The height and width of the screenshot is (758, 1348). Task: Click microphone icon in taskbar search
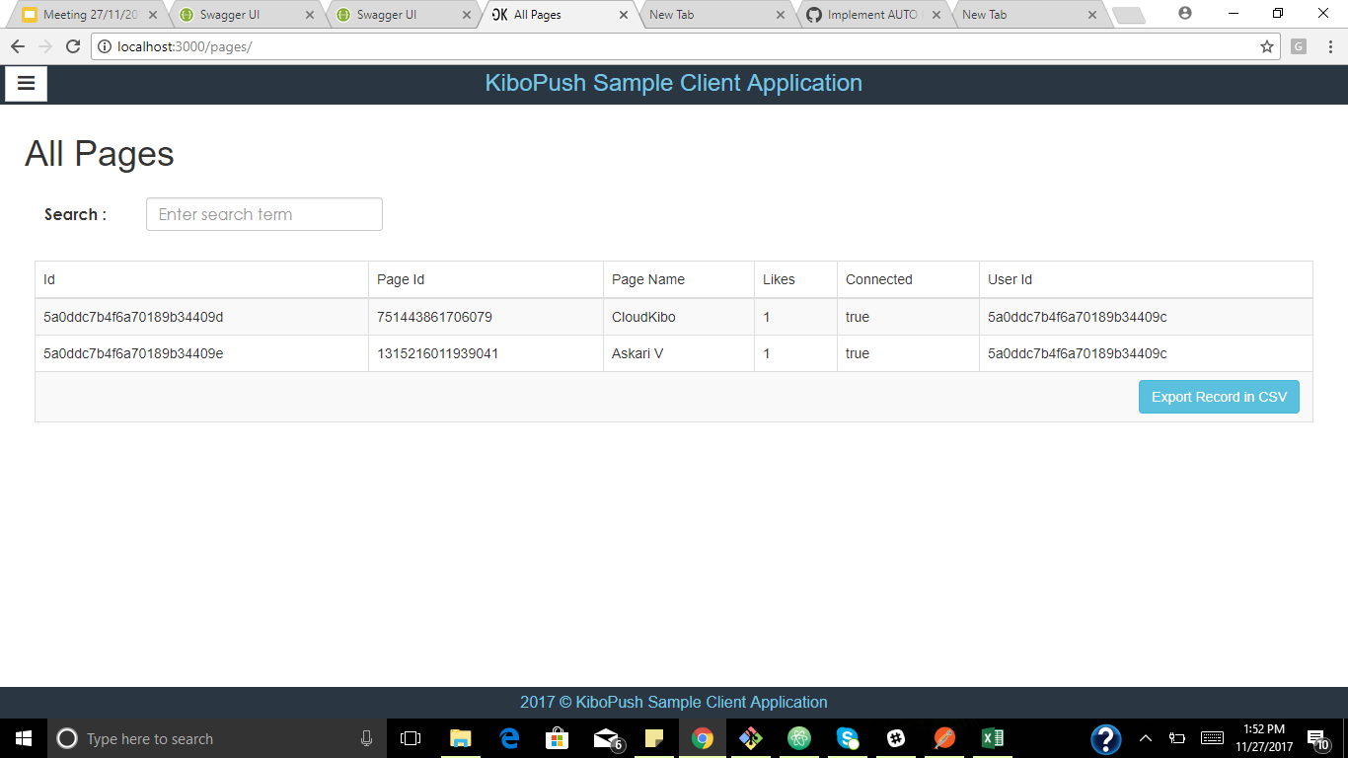tap(366, 738)
